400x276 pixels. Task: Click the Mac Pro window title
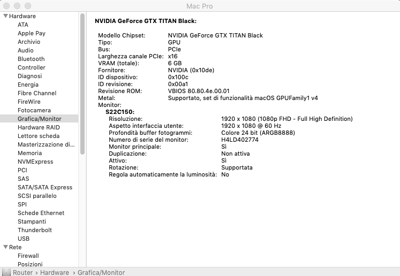200,6
